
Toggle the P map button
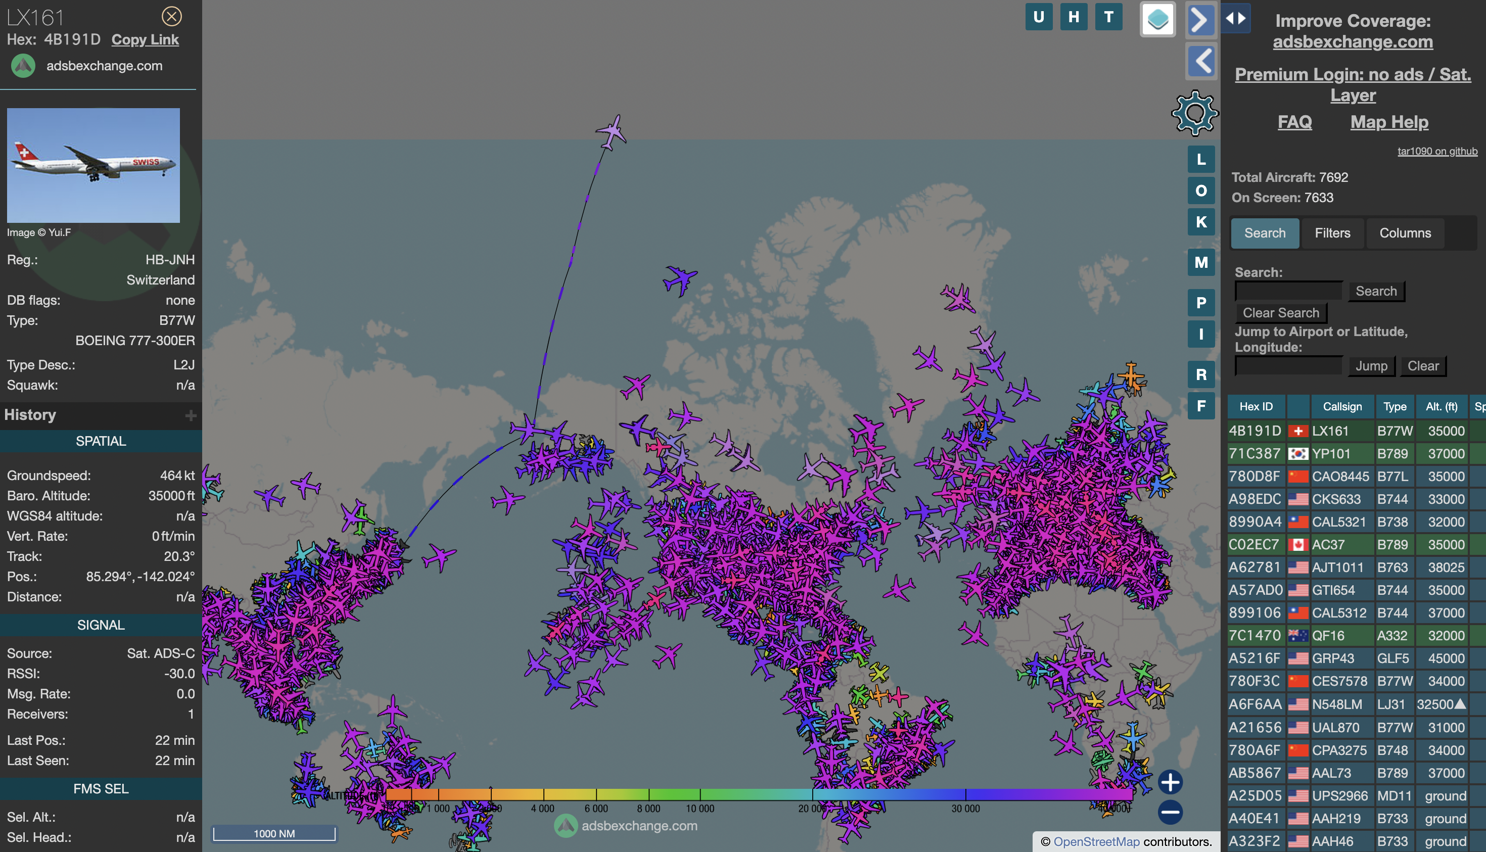(1201, 303)
